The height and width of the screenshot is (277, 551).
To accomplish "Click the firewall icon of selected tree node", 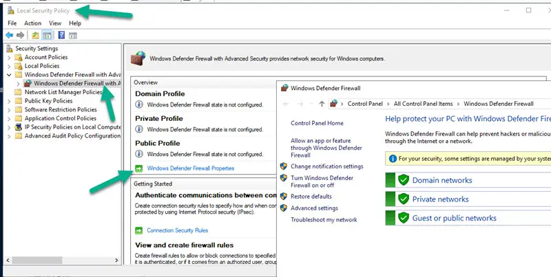I will (28, 83).
